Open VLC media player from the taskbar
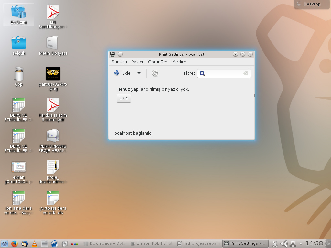Screen dimensions: 331x248 click(x=34, y=244)
